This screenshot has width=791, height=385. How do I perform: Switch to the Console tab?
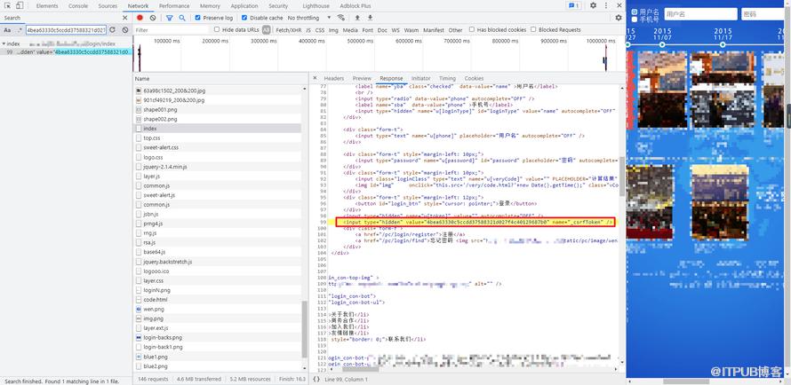point(77,6)
